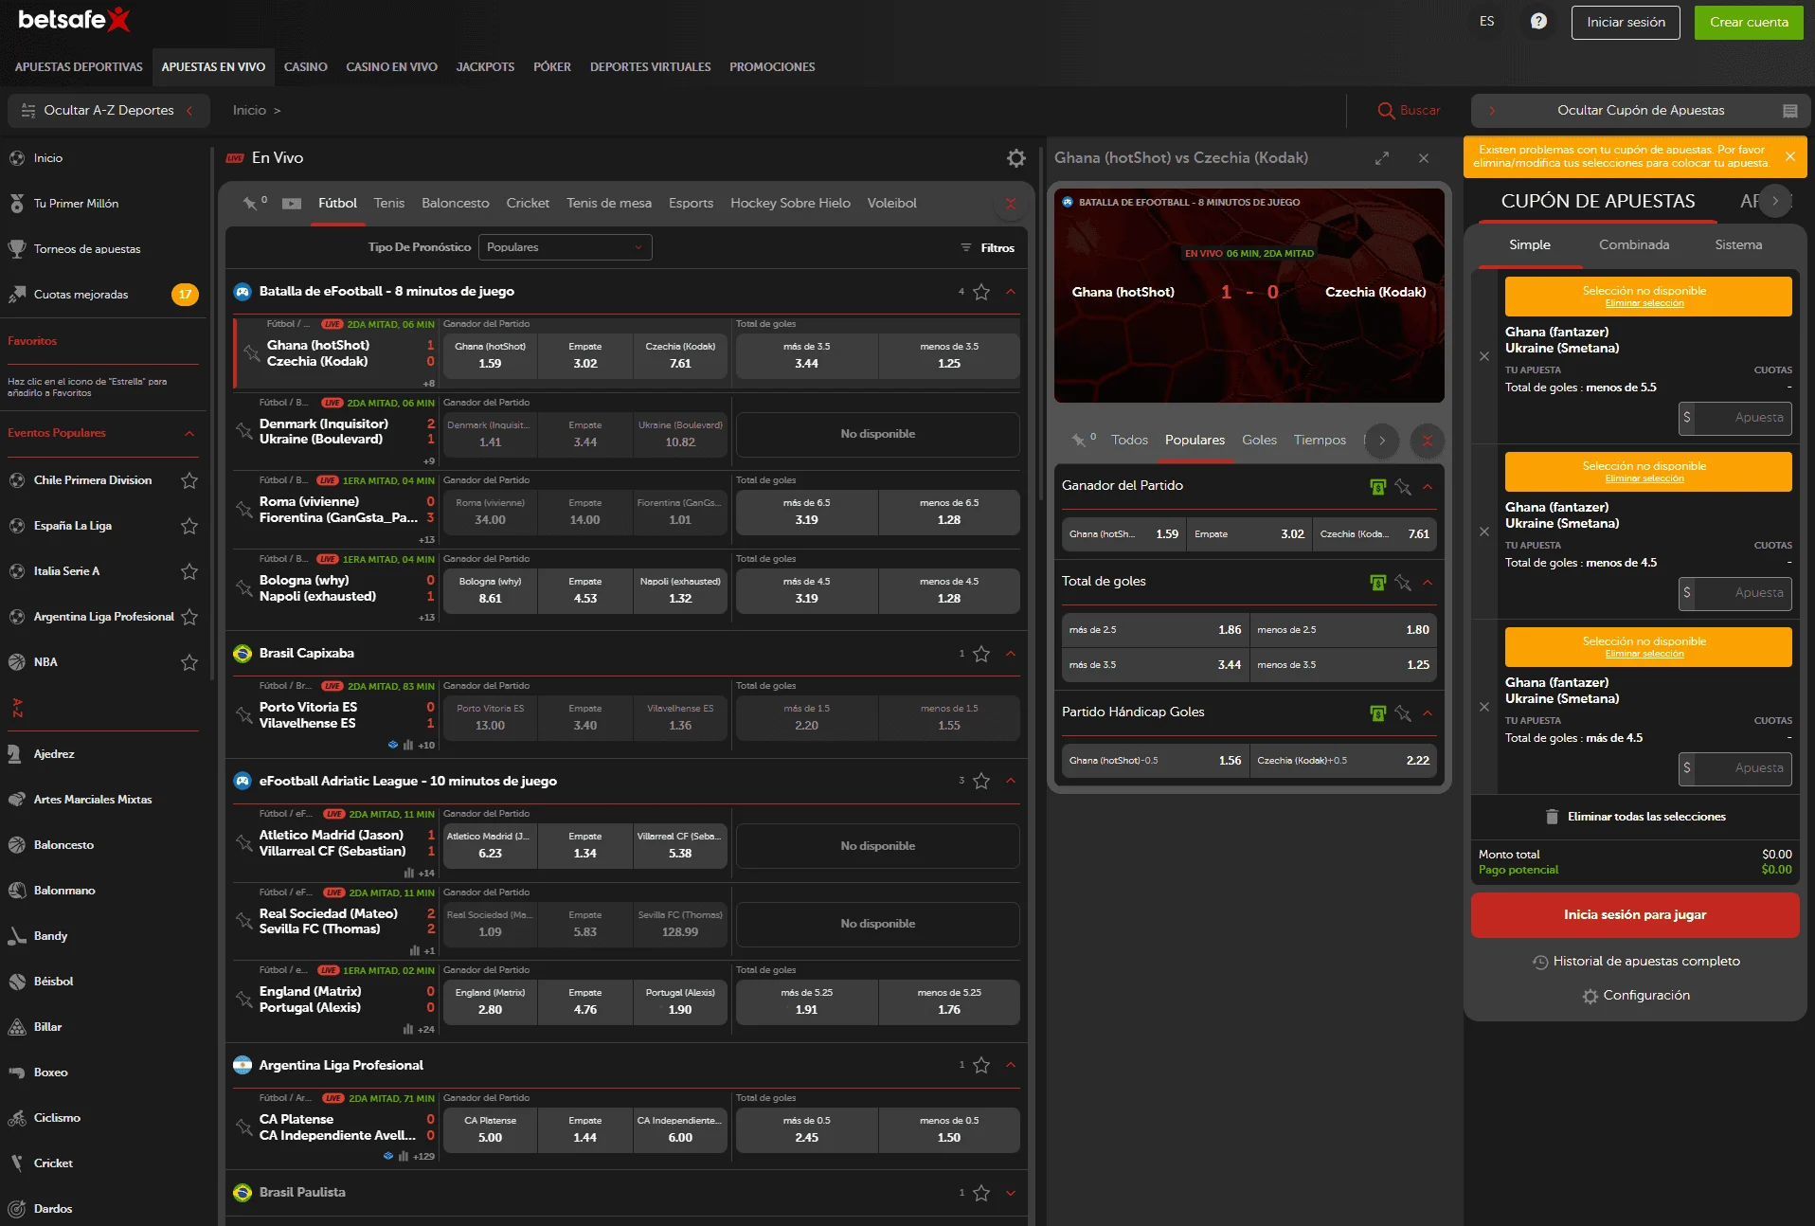
Task: Show Goles markets tab in match panel
Action: pos(1259,441)
